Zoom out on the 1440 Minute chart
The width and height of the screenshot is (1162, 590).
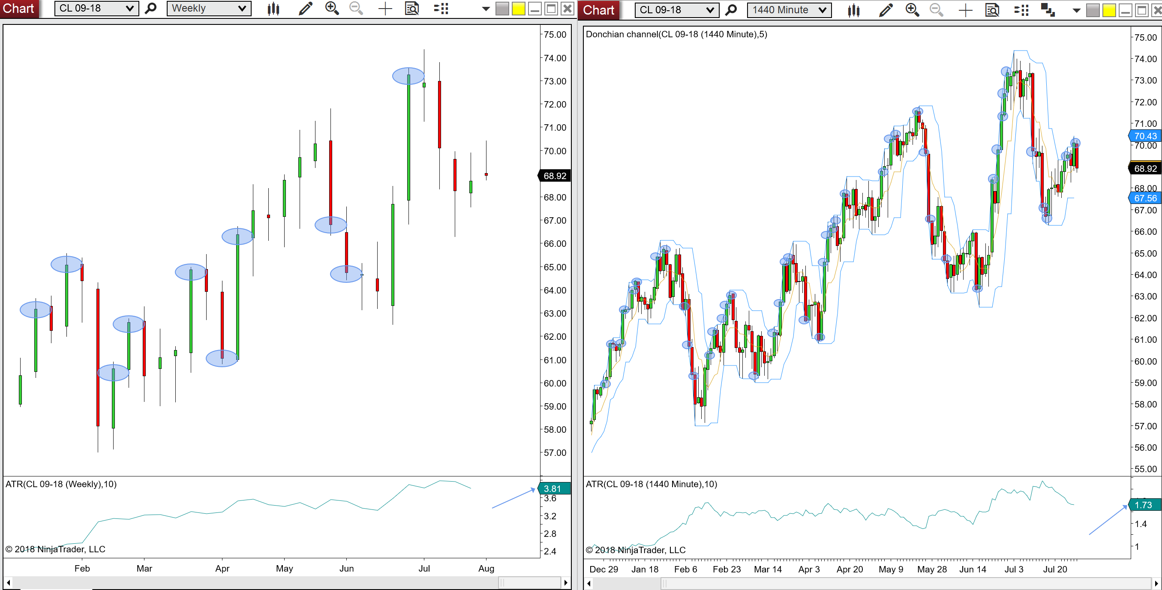tap(937, 10)
